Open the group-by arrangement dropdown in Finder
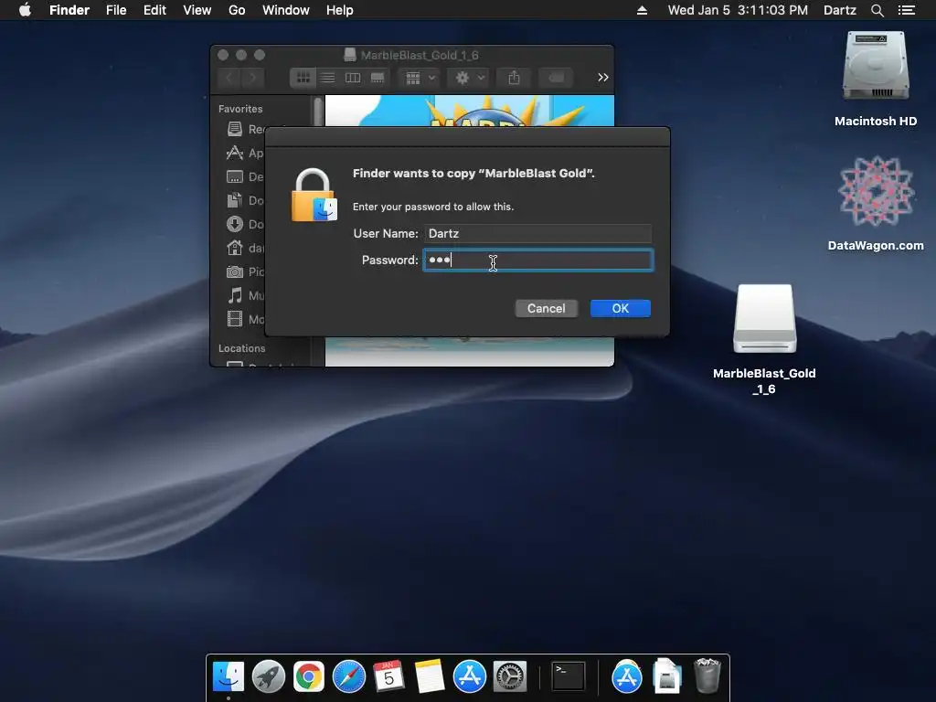Screen dimensions: 936x702 click(420, 78)
